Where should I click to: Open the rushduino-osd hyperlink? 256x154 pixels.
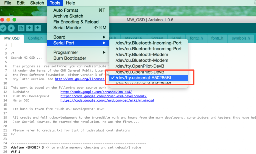pos(96,92)
